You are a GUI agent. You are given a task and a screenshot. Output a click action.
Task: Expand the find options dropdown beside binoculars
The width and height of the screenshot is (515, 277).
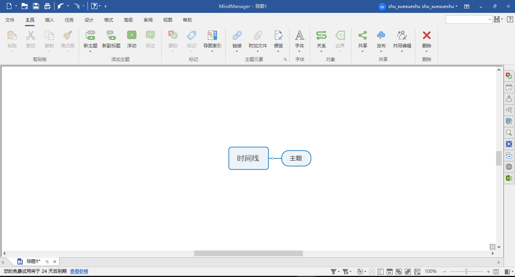coord(502,19)
